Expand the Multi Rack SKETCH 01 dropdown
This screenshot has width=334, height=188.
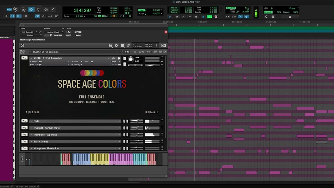coord(31,52)
